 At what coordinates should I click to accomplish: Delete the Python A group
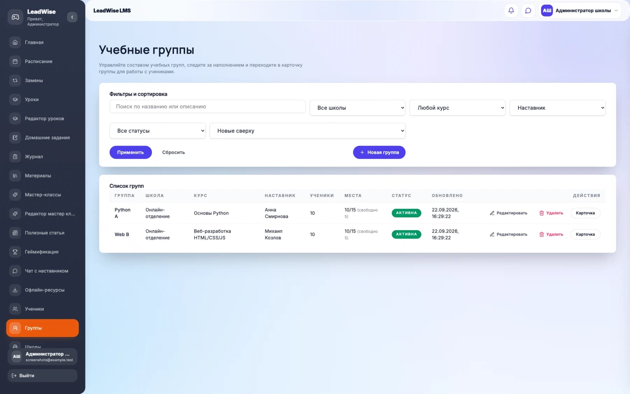coord(551,213)
